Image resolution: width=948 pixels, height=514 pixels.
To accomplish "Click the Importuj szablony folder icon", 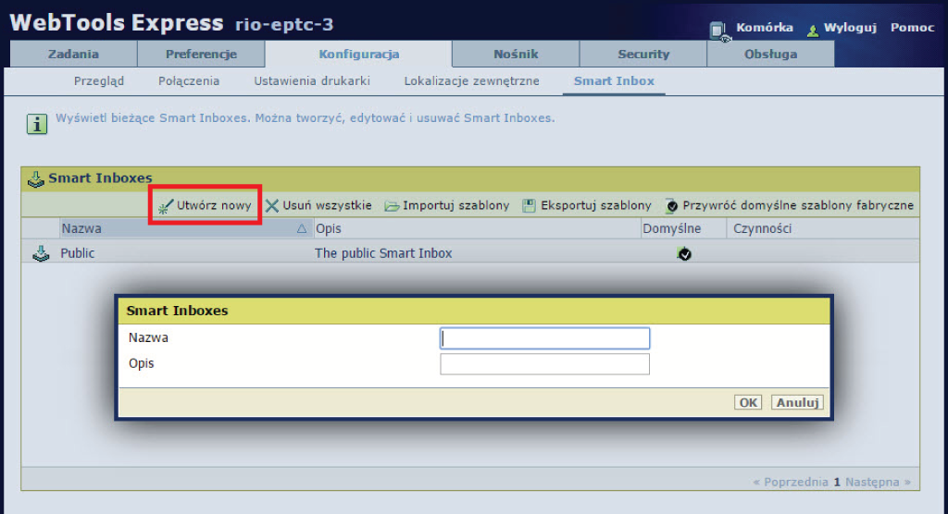I will (392, 205).
